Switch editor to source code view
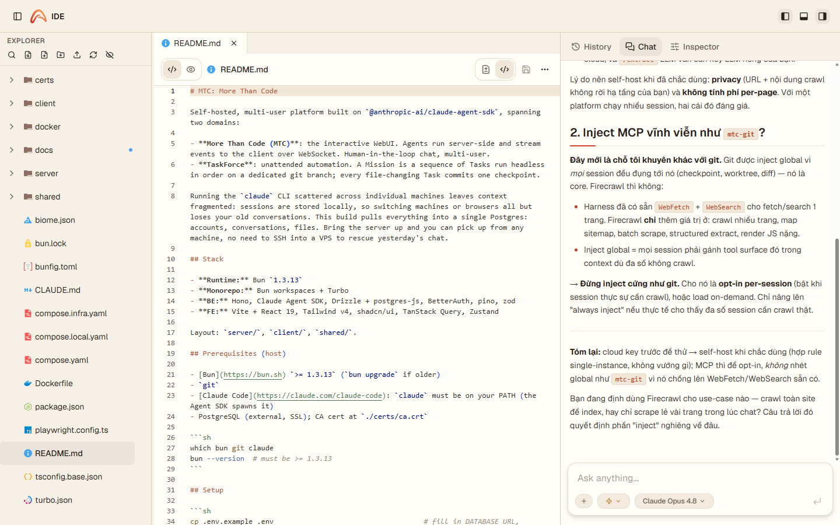The height and width of the screenshot is (525, 840). pos(172,69)
